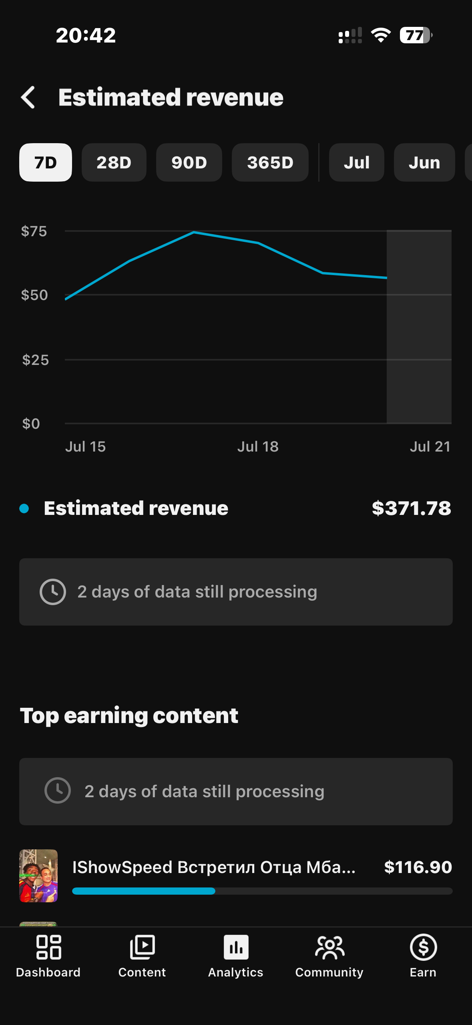The width and height of the screenshot is (472, 1025).
Task: Tap the blue revenue progress bar
Action: point(144,891)
